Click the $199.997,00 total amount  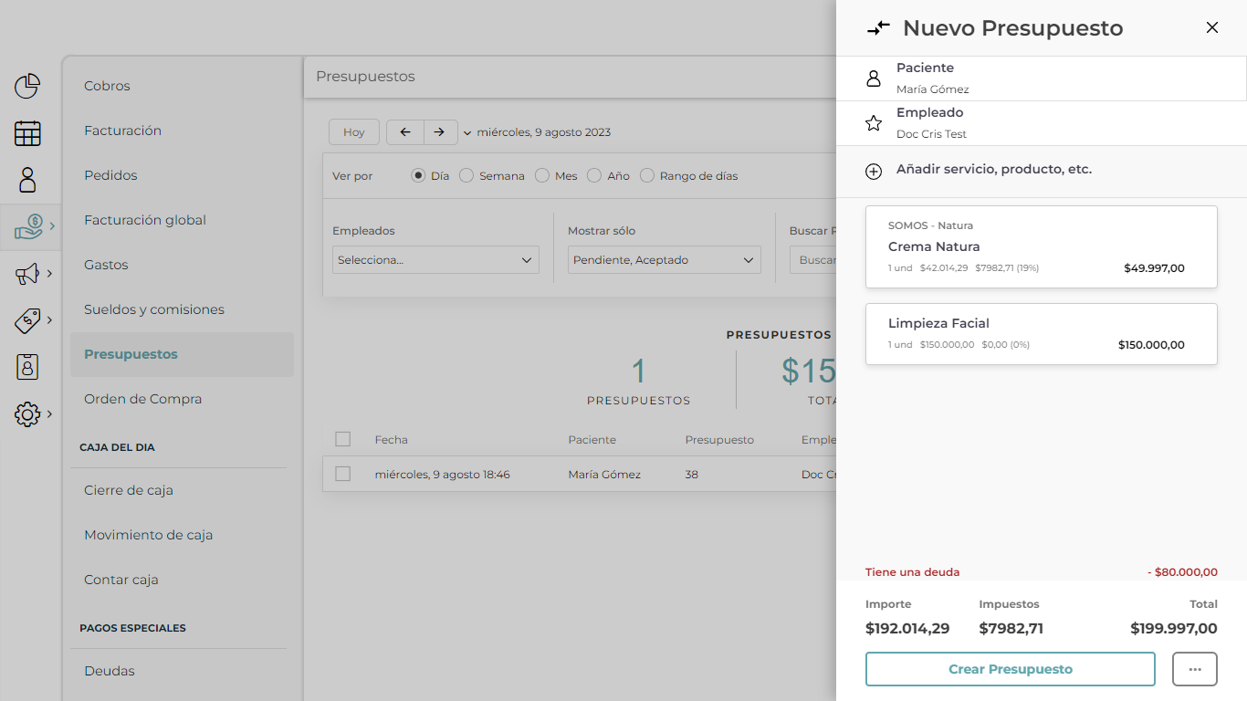[1174, 628]
